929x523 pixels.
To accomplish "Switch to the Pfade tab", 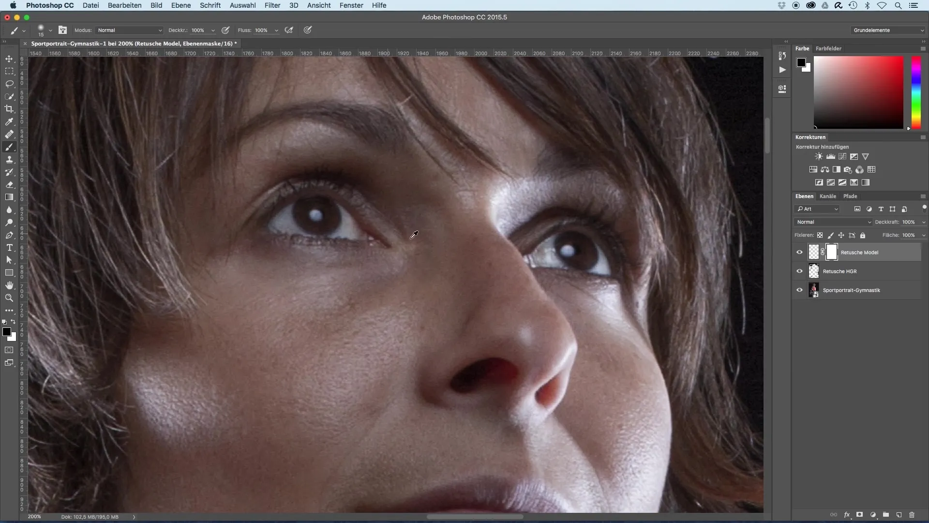I will point(850,196).
